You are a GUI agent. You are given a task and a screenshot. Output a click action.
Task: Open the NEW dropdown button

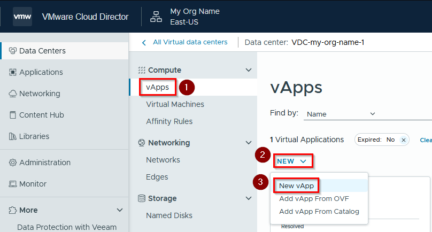(x=293, y=161)
